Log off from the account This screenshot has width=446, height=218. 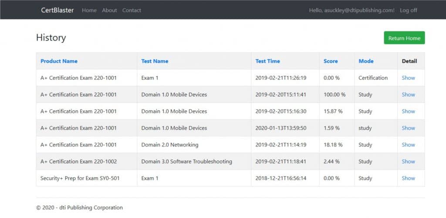(409, 10)
